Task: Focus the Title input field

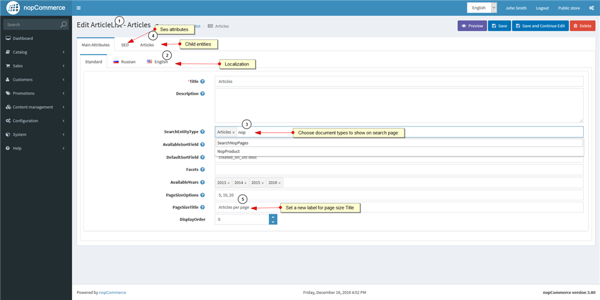Action: click(x=399, y=82)
